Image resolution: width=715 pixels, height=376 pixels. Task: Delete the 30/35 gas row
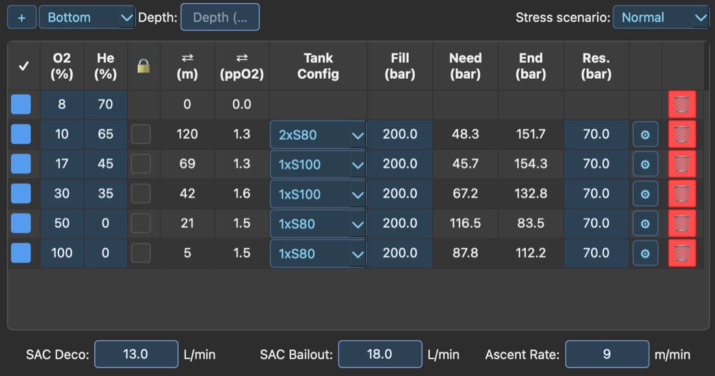(x=682, y=193)
